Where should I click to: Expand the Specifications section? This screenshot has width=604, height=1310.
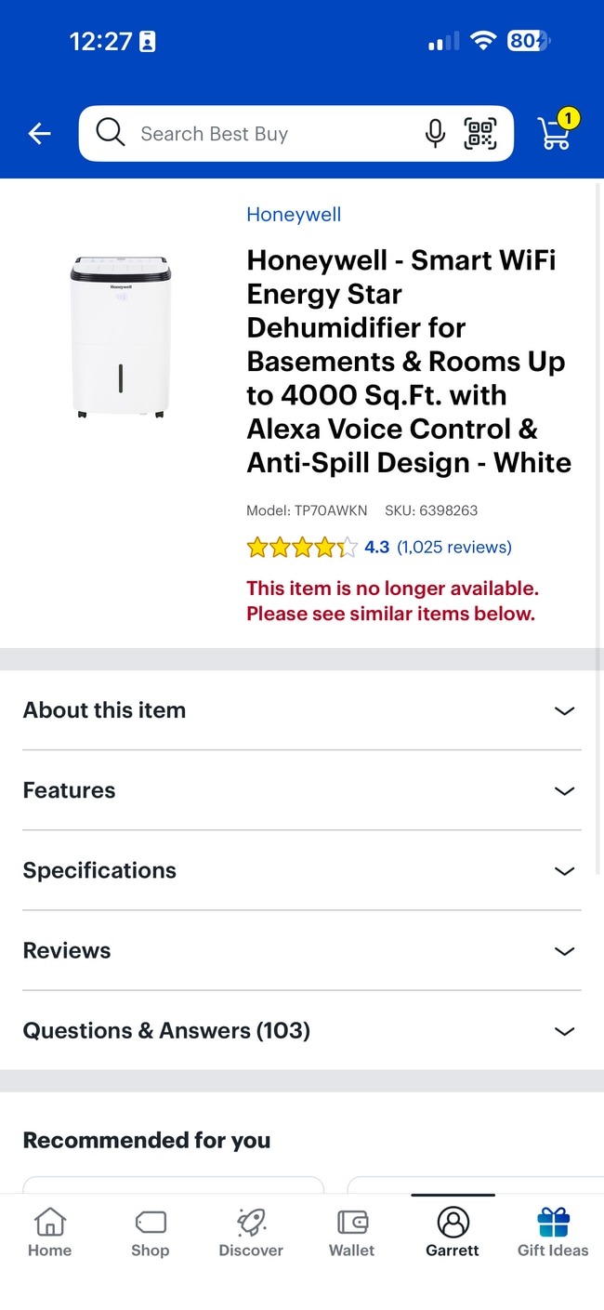[x=302, y=870]
